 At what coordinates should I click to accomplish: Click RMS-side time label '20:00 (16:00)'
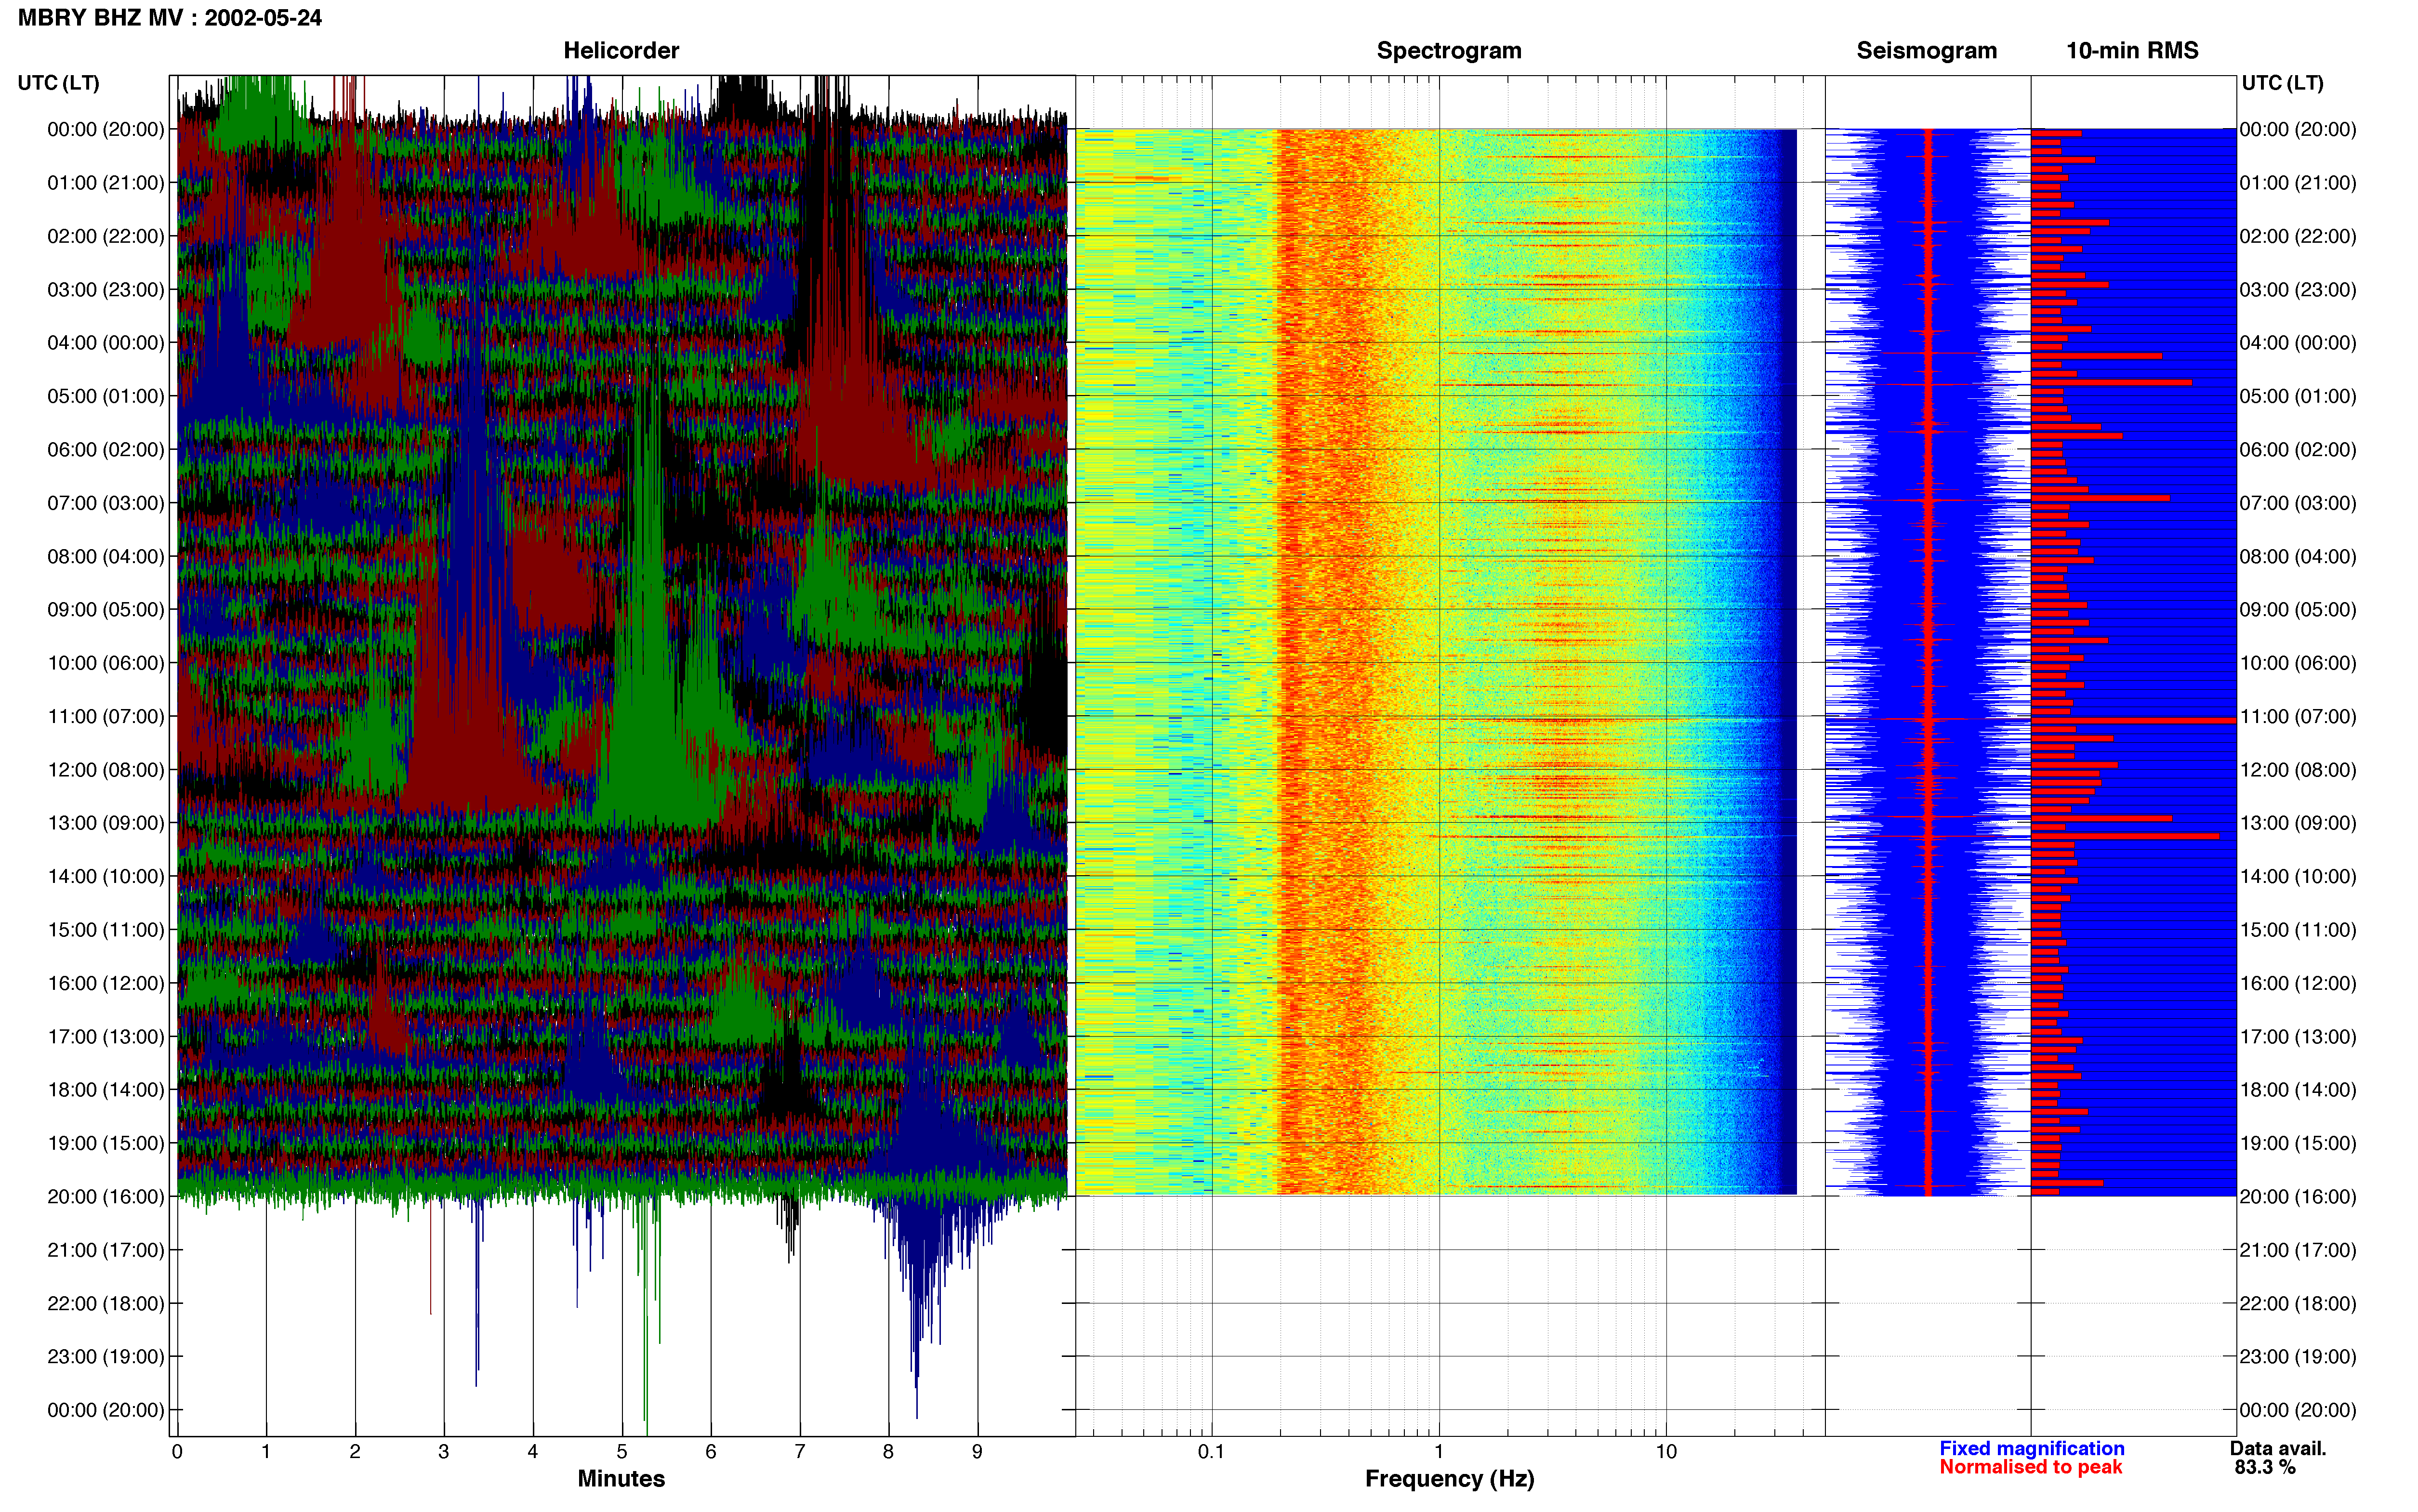(x=2298, y=1197)
